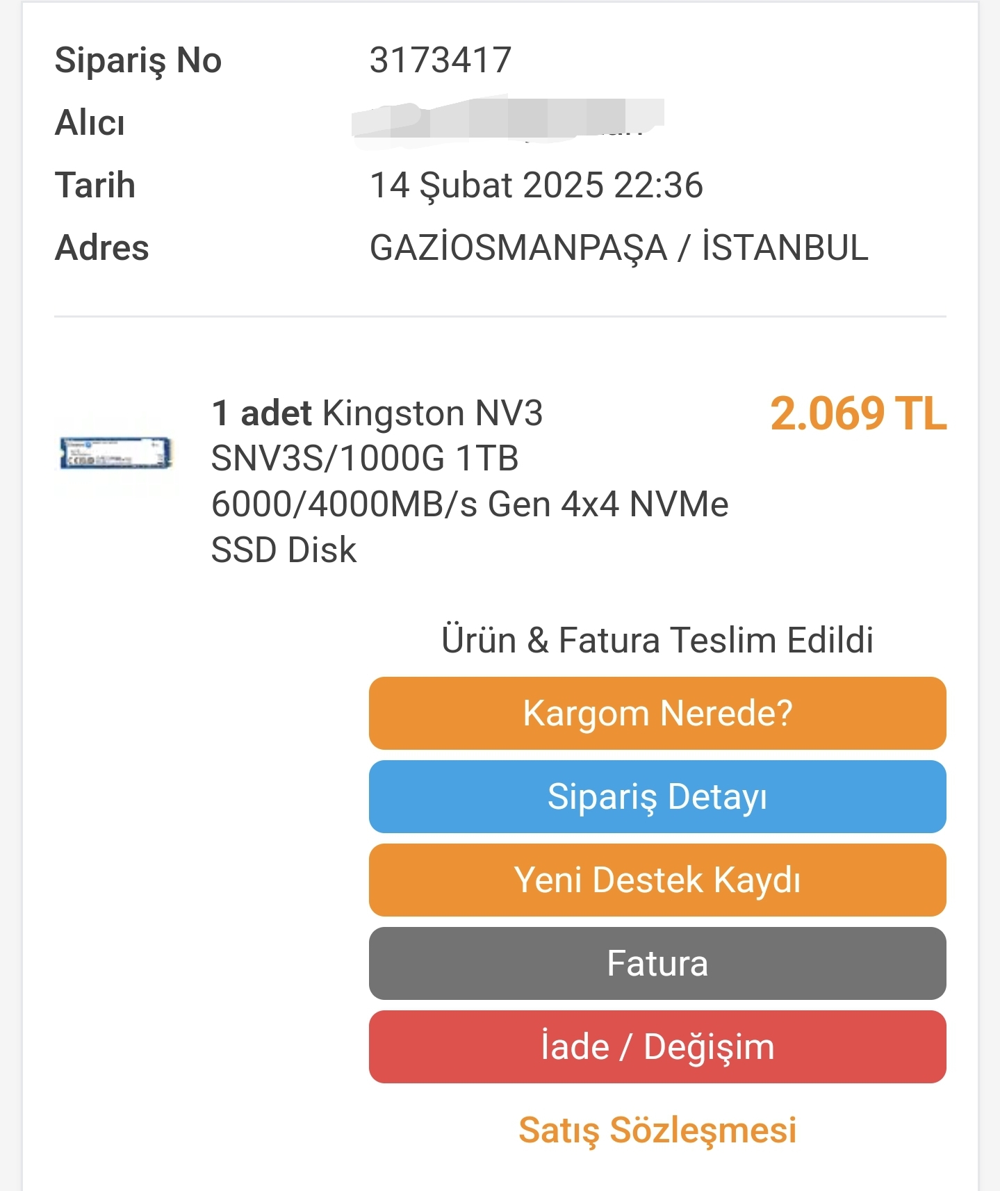Click the Kingston NV3 product title

[432, 413]
